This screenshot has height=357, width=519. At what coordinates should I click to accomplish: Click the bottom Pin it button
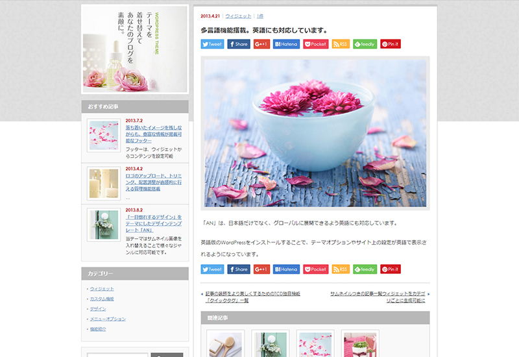391,269
